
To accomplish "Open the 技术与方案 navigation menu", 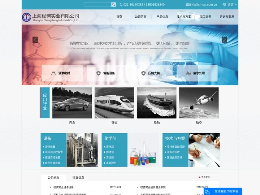I will pos(184,17).
